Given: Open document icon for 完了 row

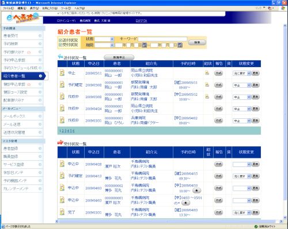Looking at the screenshot, I should [62, 212].
